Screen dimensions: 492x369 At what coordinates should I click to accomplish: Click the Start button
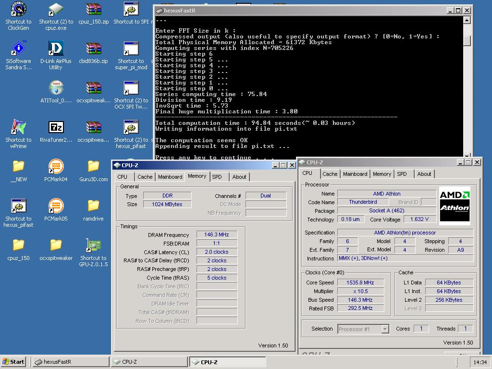13,362
